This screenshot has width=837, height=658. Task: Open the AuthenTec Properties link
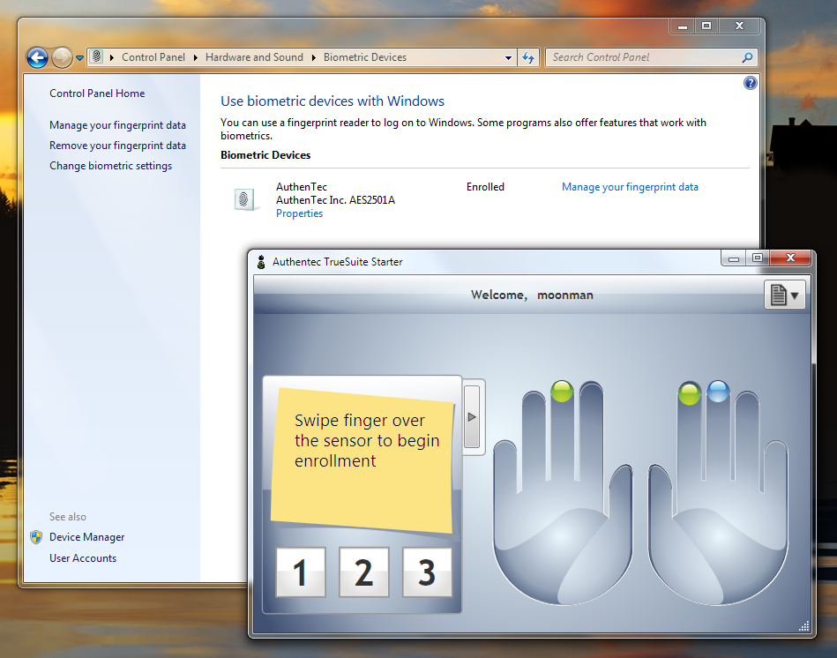coord(299,213)
